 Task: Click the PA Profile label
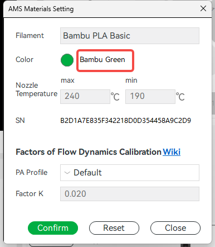pos(32,172)
